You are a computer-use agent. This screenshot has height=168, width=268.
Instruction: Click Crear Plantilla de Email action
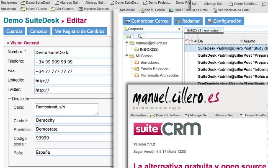coord(191,10)
